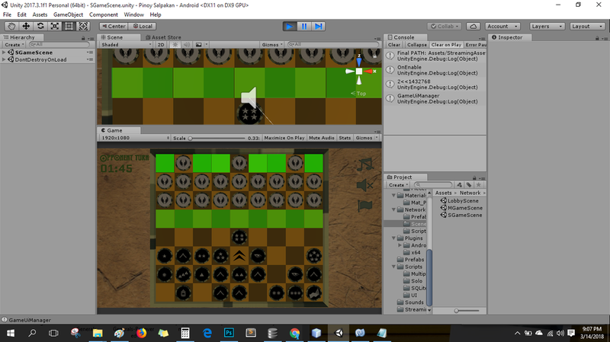Screen dimensions: 610x342
Task: Click Network in Project breadcrumb
Action: click(470, 193)
